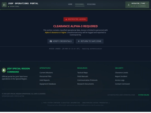Open the Personnel Files link
This screenshot has height=113, width=151.
[46, 76]
